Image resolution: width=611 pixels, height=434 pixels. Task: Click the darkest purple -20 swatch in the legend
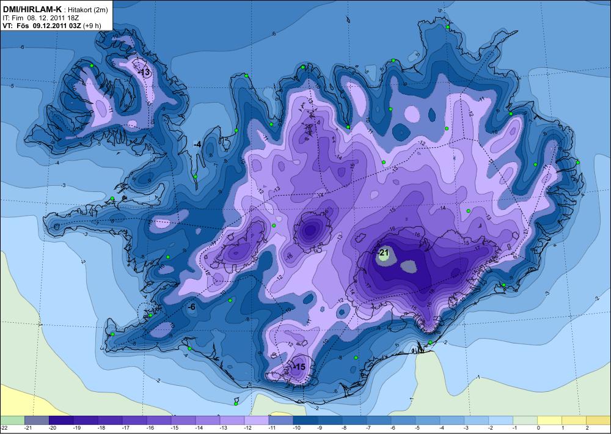click(60, 420)
